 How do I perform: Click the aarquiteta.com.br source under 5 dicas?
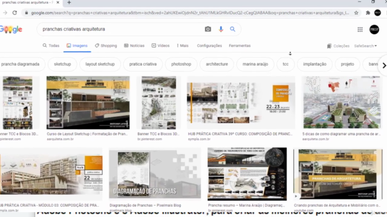(316, 139)
